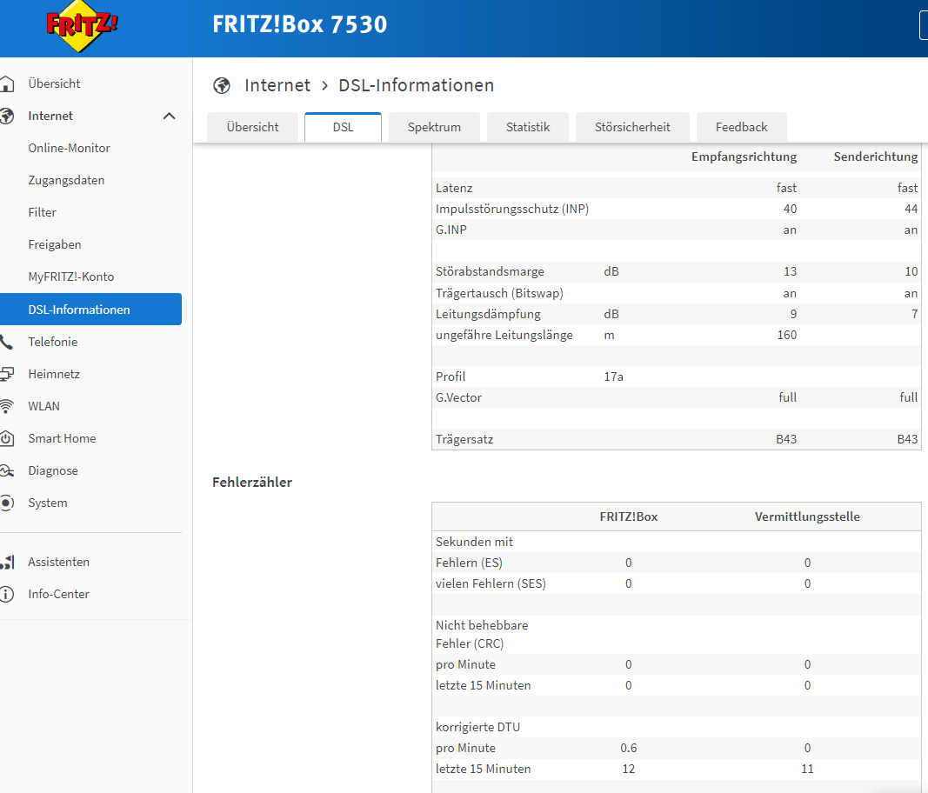Click the Leitungsdämpfung row label
928x793 pixels.
pos(488,314)
